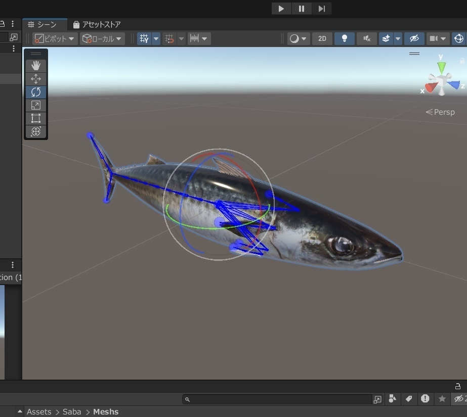Viewport: 467px width, 417px height.
Task: Click Meshs in breadcrumb path
Action: point(106,411)
